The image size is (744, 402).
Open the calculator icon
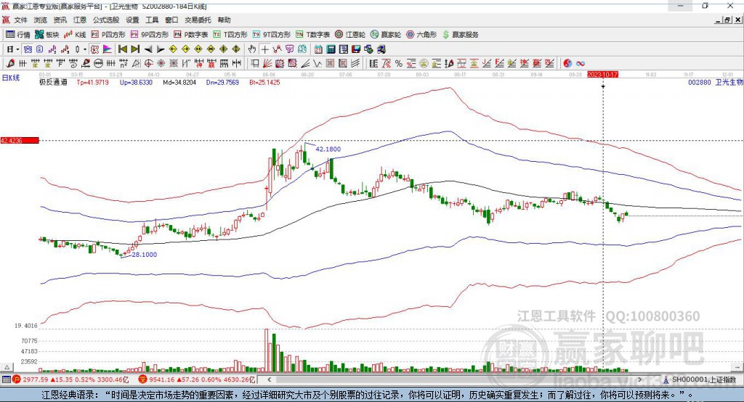tap(331, 49)
